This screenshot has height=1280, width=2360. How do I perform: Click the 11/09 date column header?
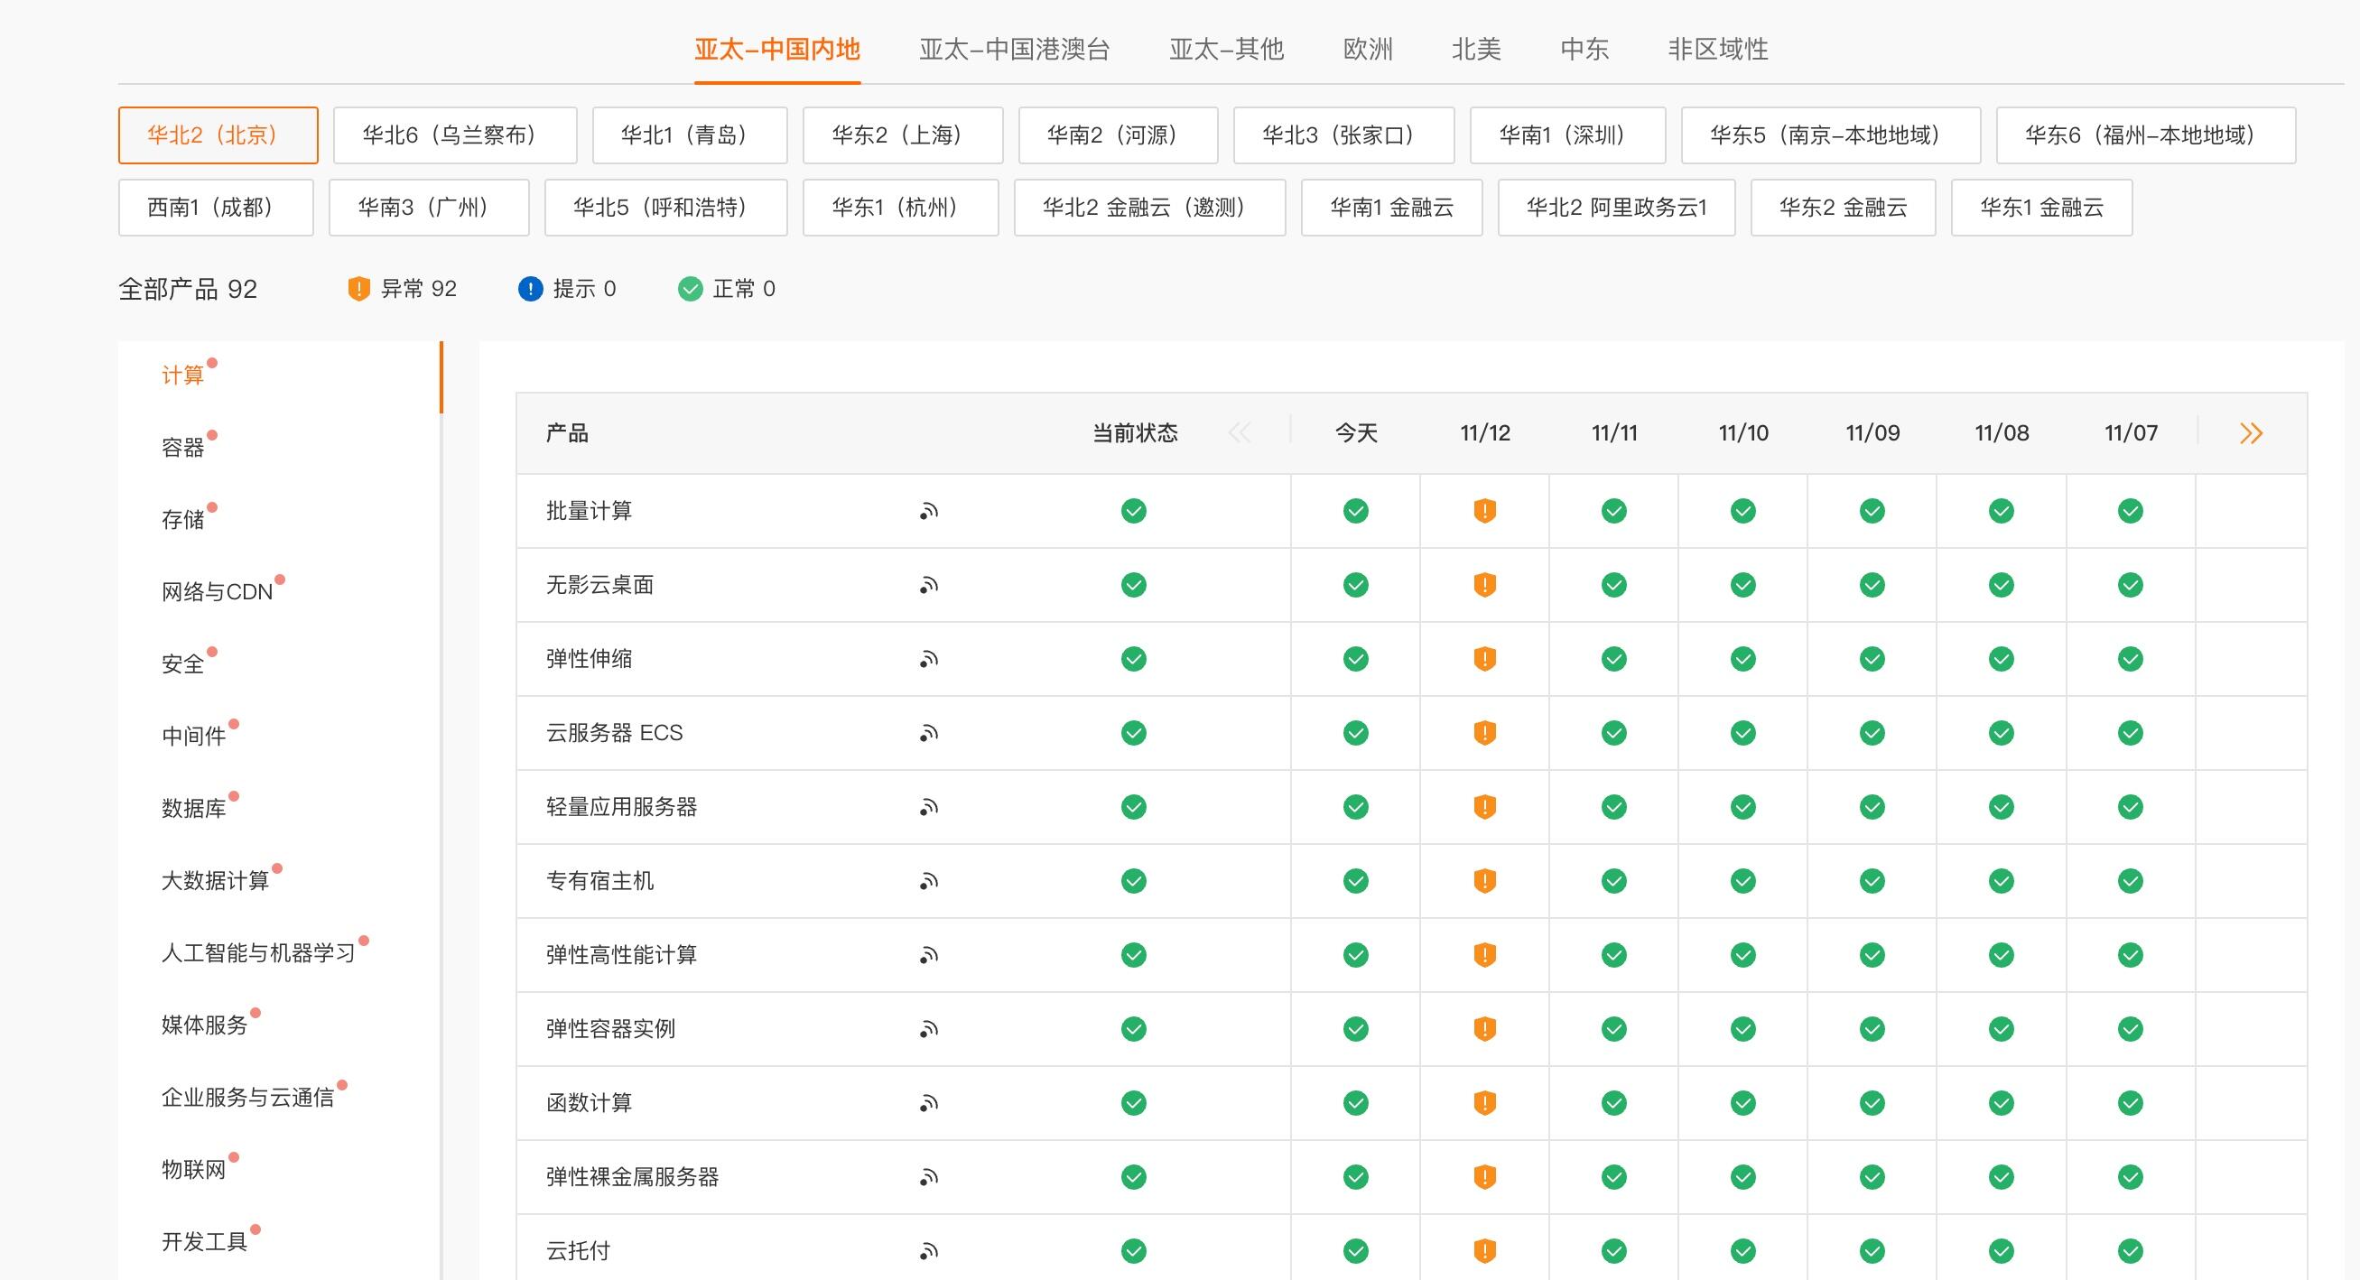tap(1872, 433)
